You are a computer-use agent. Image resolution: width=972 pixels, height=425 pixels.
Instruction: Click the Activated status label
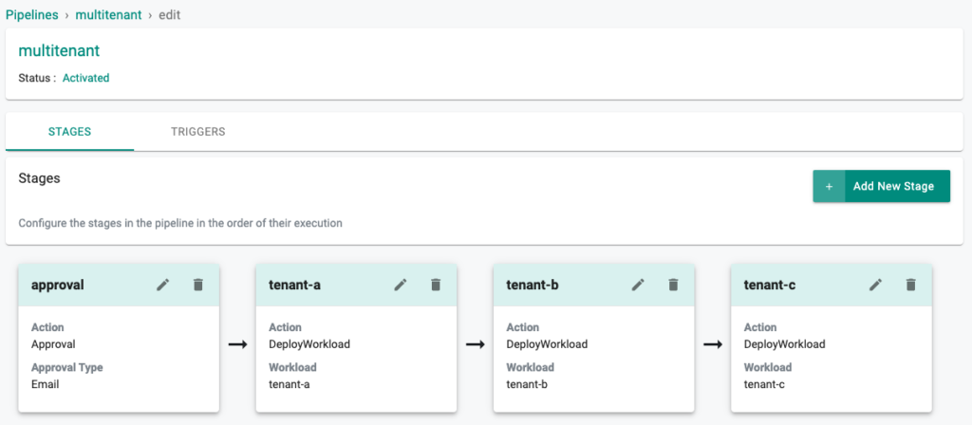point(85,78)
